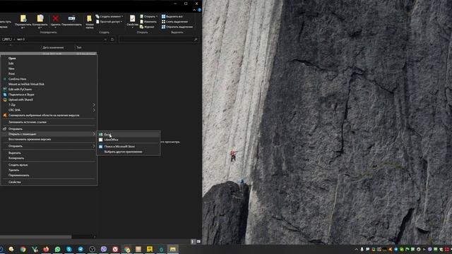Open the ribbon Open (Открыть) dropdown
The height and width of the screenshot is (254, 452).
pyautogui.click(x=149, y=17)
